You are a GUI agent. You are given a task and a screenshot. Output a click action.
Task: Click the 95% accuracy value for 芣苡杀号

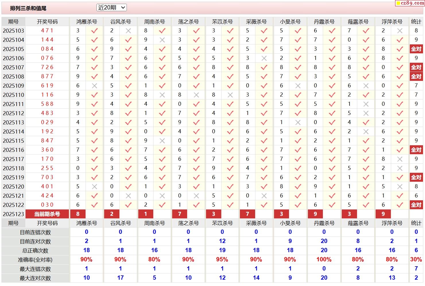[222, 260]
